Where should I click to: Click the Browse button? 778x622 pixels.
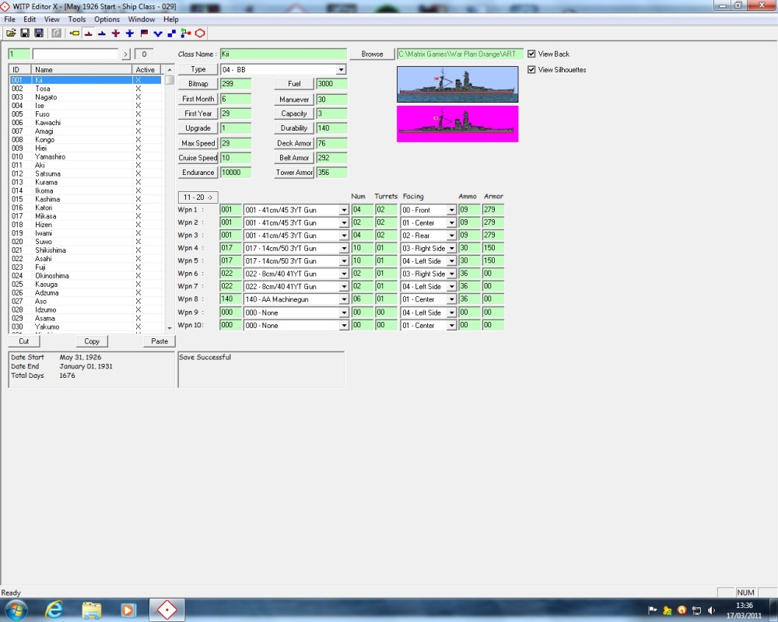tap(372, 54)
